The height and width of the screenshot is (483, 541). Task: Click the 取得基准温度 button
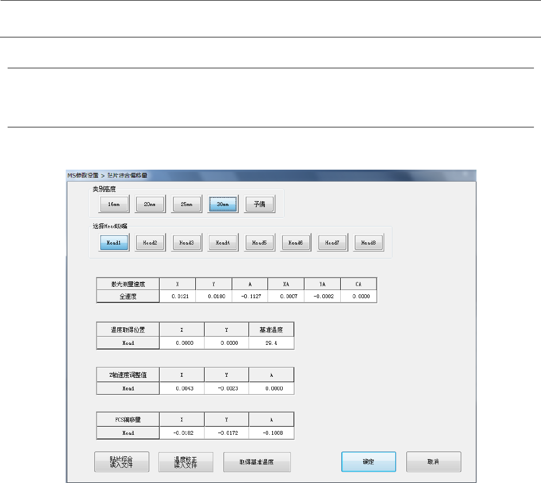257,462
